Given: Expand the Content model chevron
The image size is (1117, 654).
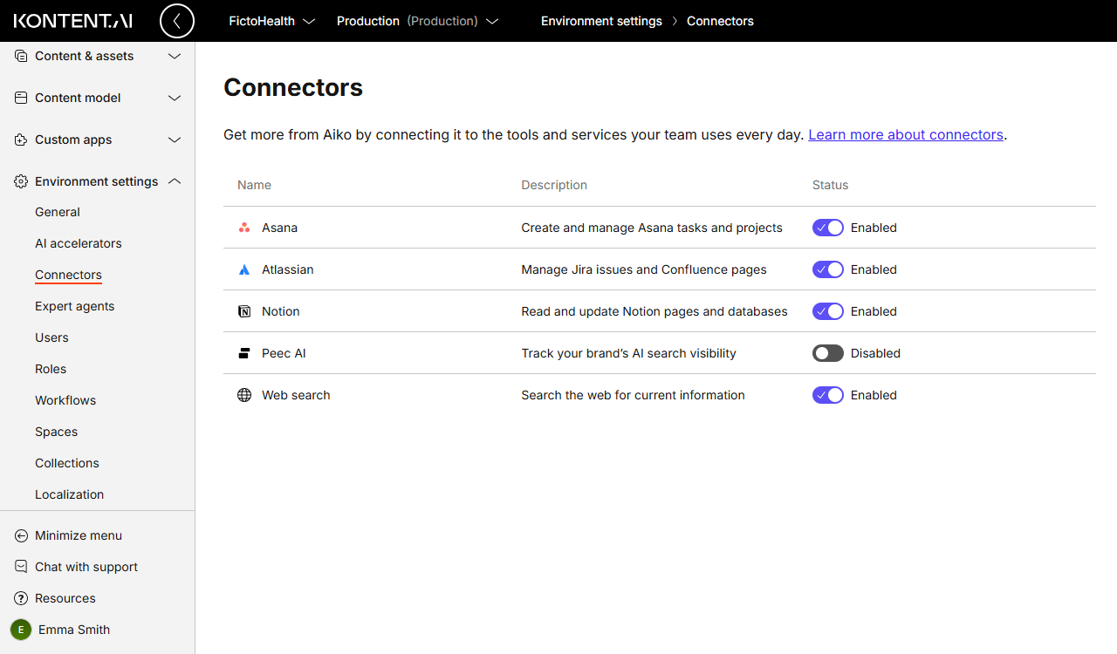Looking at the screenshot, I should click(x=175, y=98).
